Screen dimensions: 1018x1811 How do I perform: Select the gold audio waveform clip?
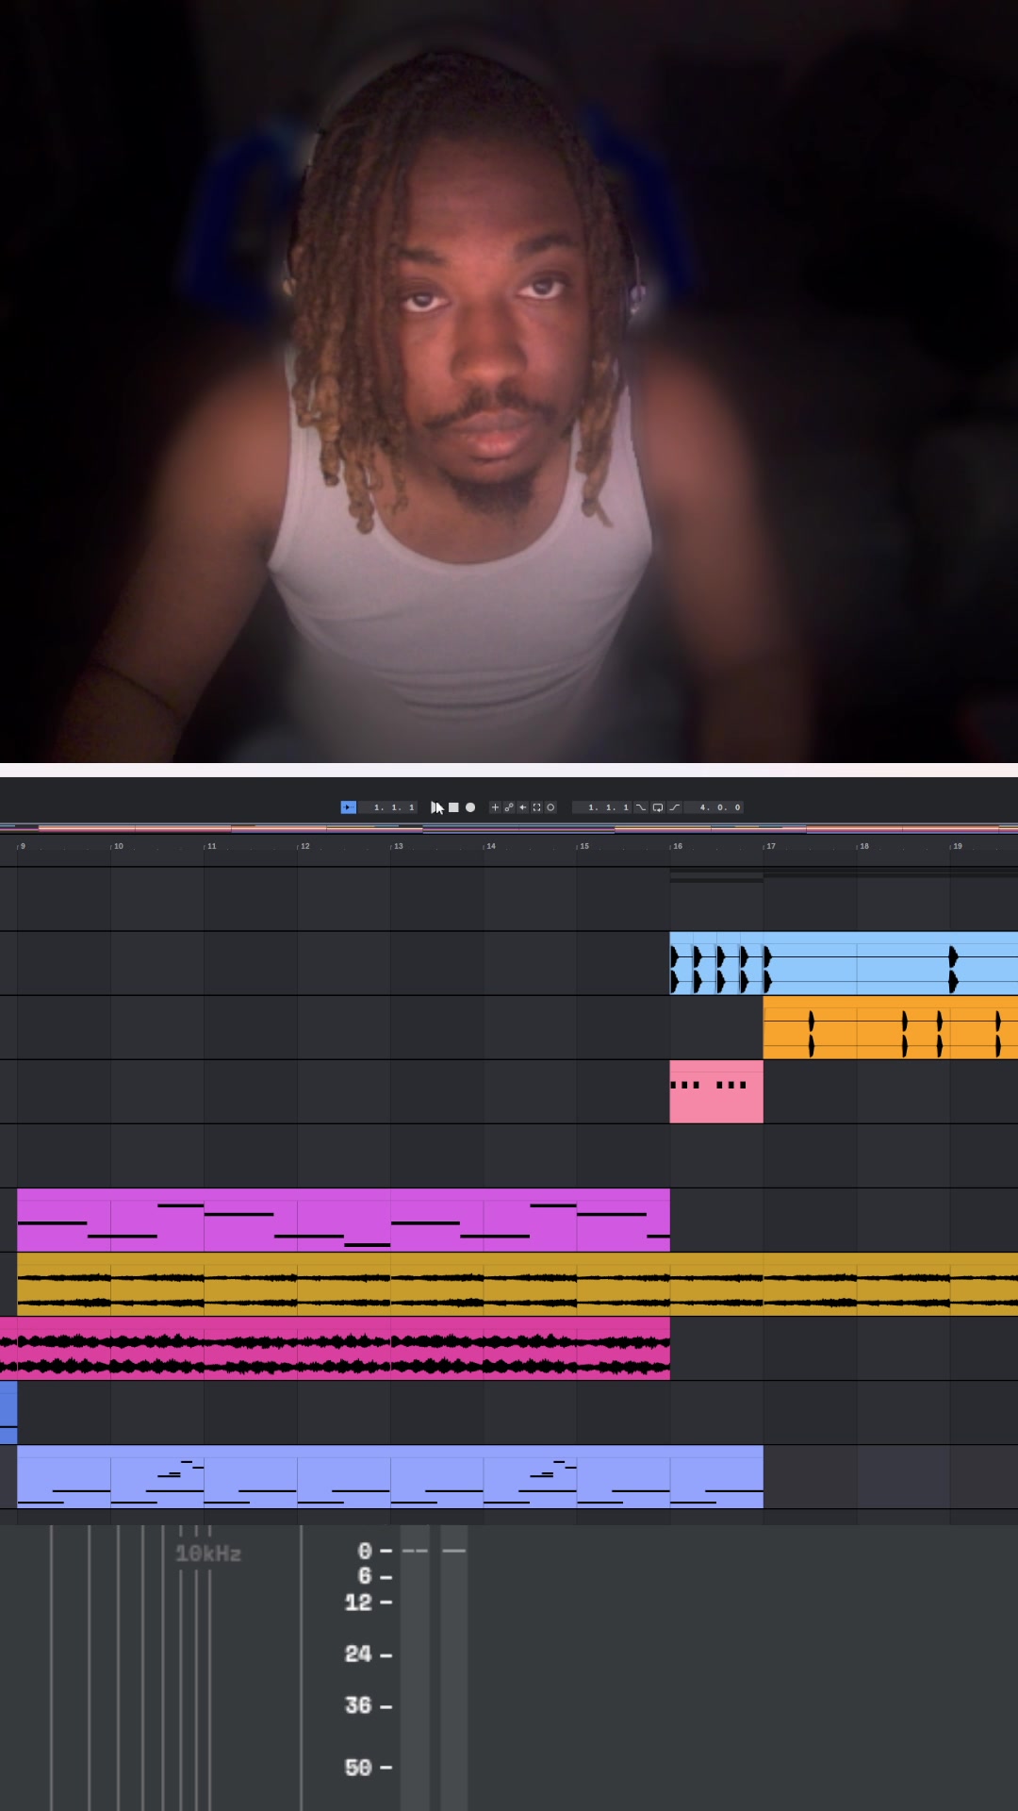(517, 1284)
